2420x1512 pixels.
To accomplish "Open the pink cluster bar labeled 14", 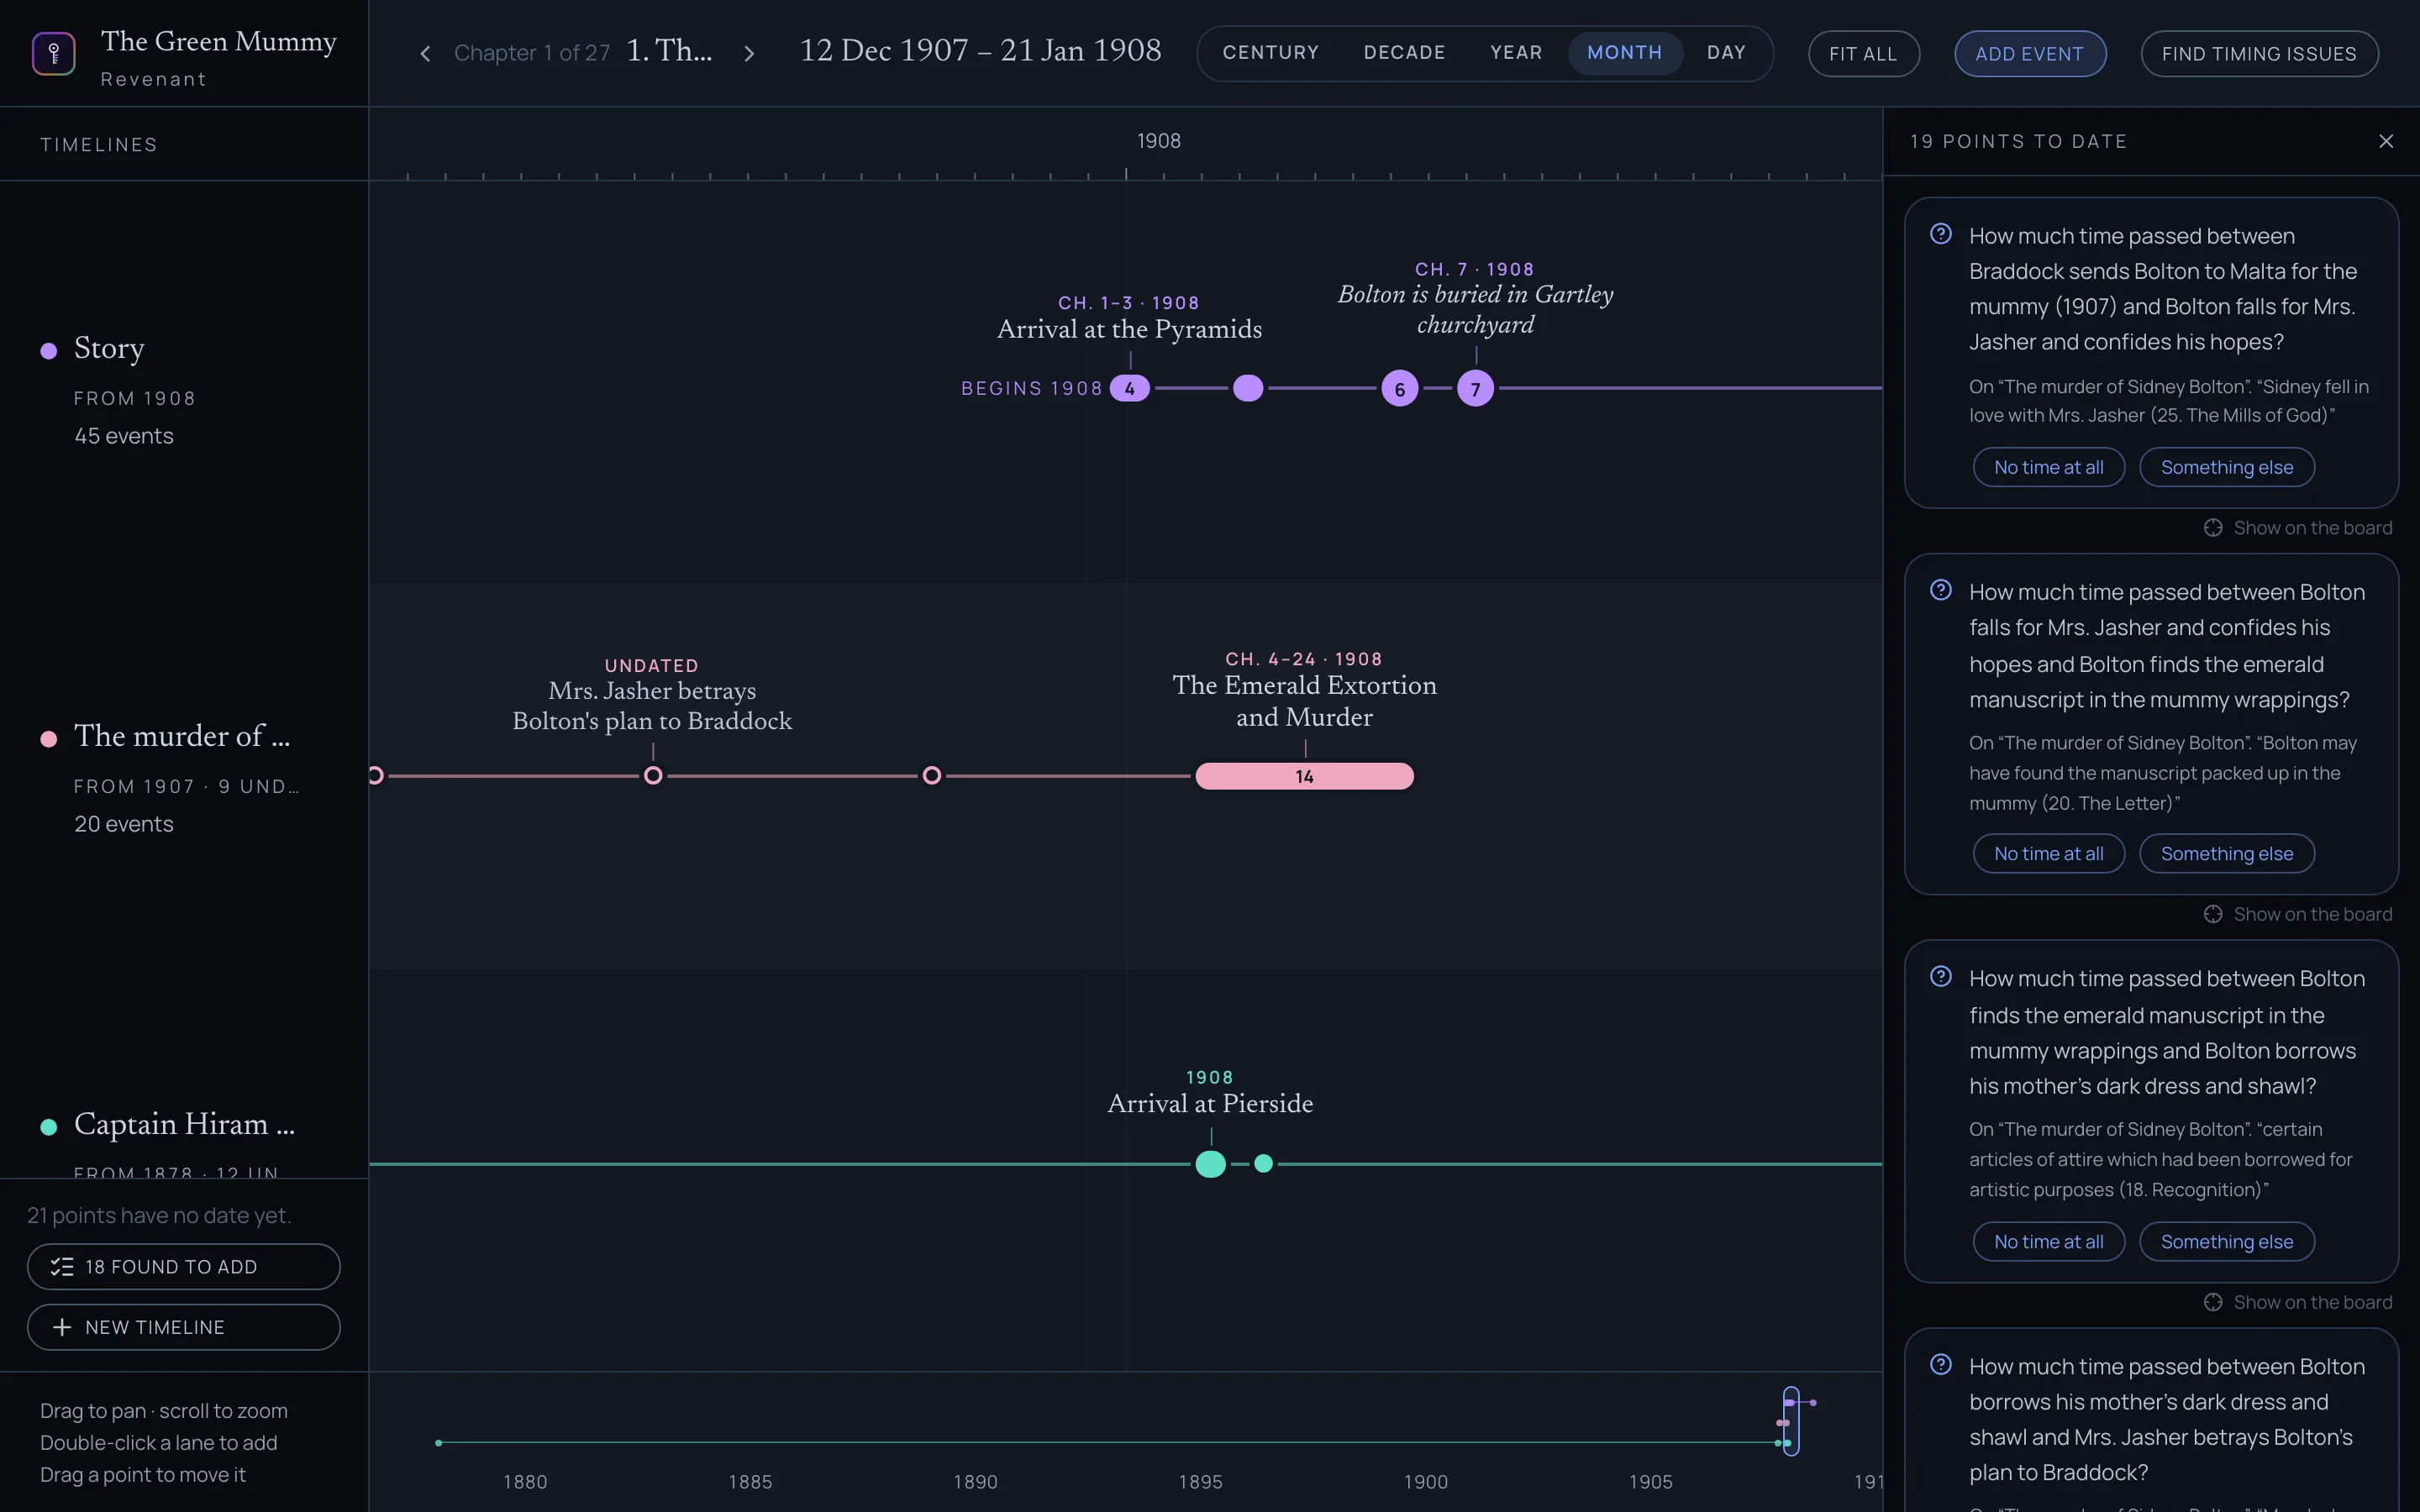I will pyautogui.click(x=1304, y=776).
